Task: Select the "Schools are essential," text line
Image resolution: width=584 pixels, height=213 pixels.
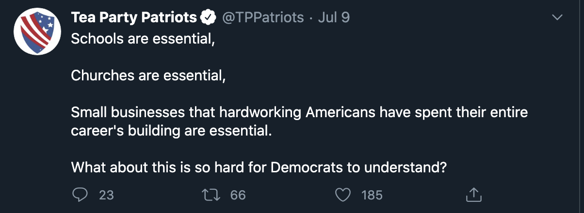Action: (x=143, y=39)
